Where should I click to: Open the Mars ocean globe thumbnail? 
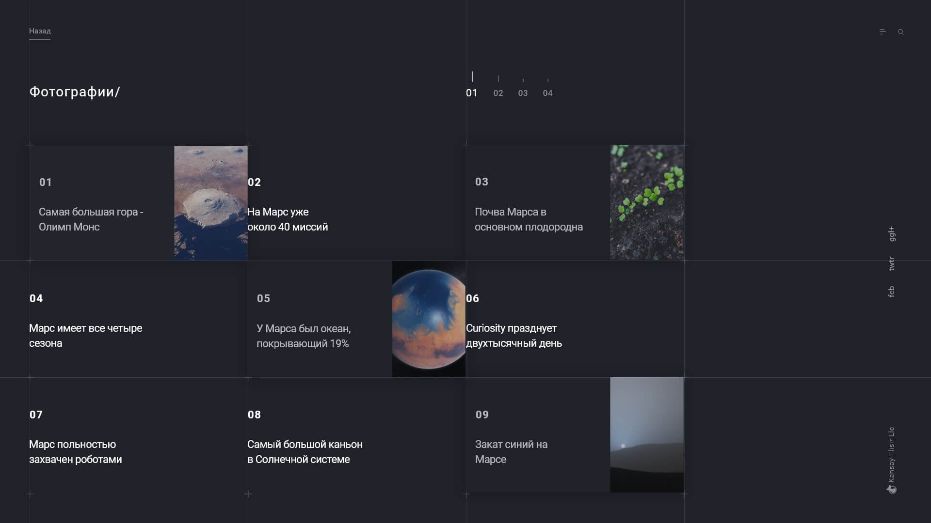point(429,319)
